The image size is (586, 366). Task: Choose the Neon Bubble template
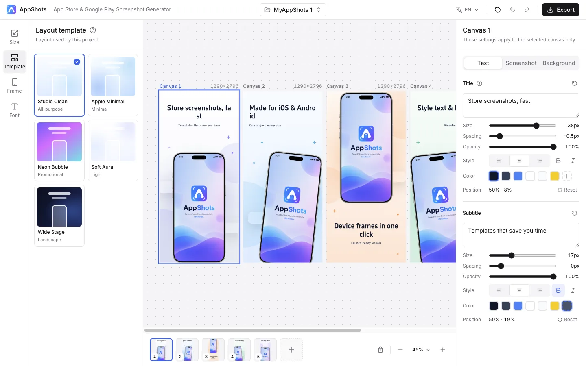(x=59, y=150)
